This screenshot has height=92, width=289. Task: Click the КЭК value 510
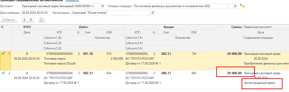coord(109,54)
